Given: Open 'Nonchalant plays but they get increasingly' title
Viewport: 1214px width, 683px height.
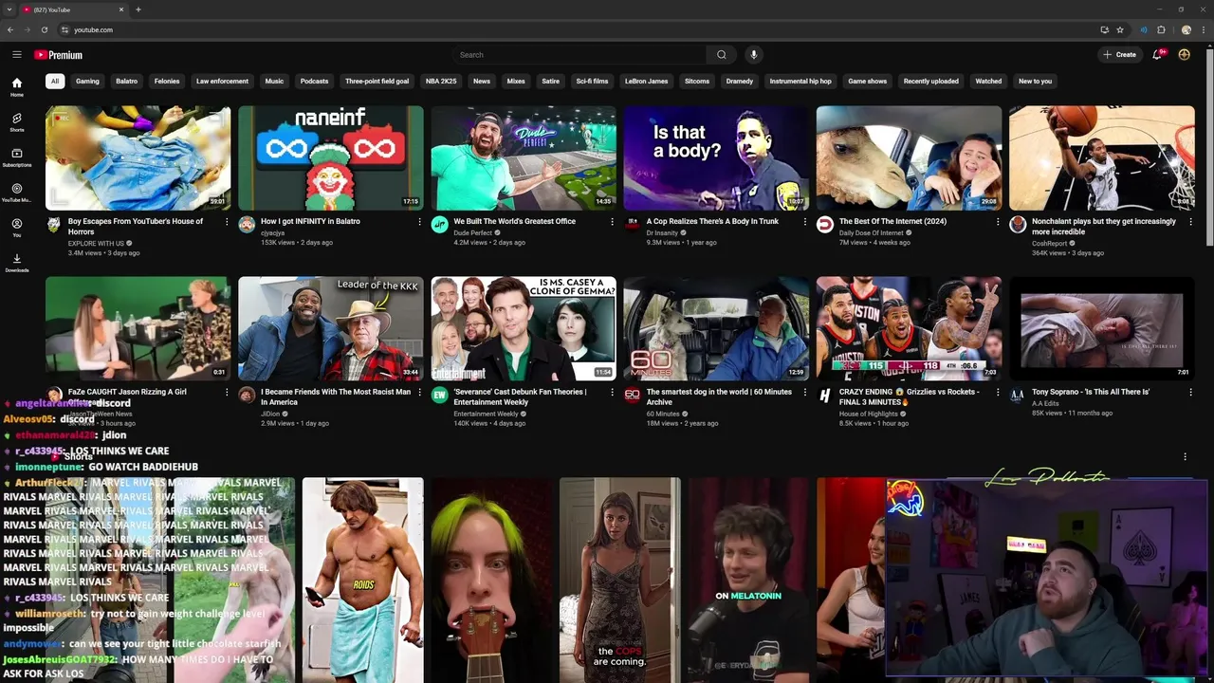Looking at the screenshot, I should pos(1104,226).
